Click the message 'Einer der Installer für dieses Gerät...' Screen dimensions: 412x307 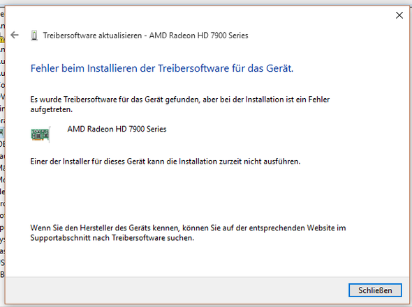pos(165,162)
